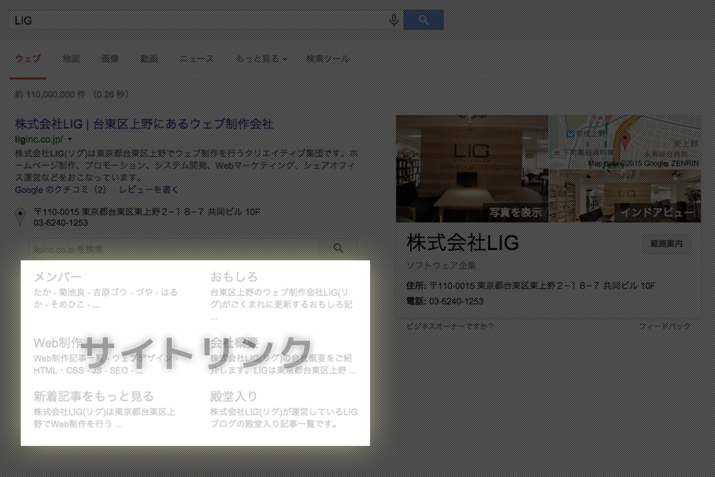715x477 pixels.
Task: Click the microphone voice search icon
Action: click(x=394, y=20)
